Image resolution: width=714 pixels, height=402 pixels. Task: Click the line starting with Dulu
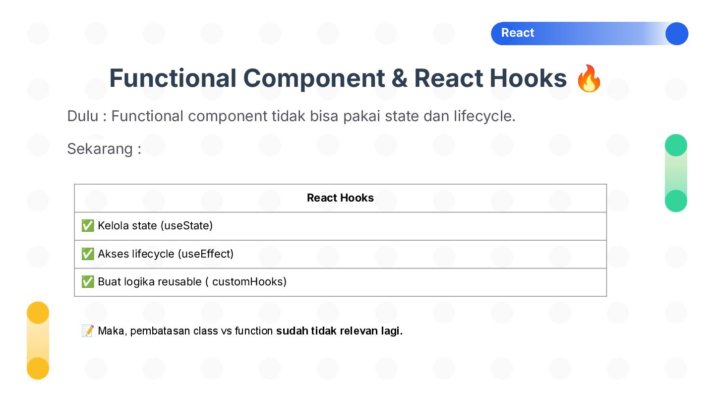[x=292, y=116]
